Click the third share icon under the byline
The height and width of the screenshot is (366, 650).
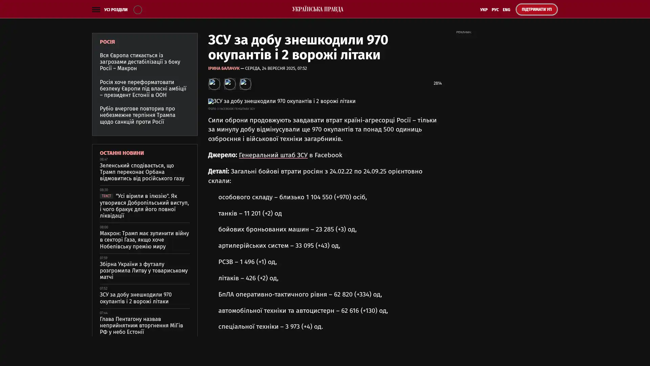click(245, 84)
